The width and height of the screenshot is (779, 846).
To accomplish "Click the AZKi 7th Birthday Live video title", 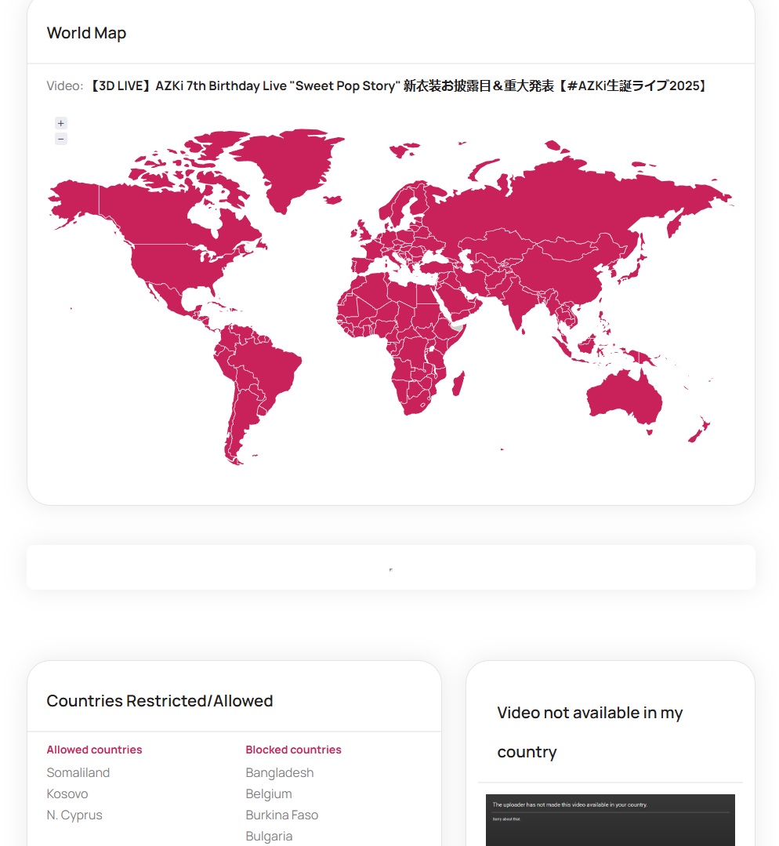I will (399, 85).
